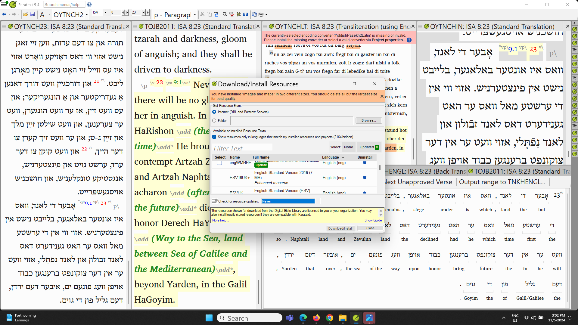The height and width of the screenshot is (325, 578).
Task: Click the blue back navigation arrow
Action: pos(4,14)
